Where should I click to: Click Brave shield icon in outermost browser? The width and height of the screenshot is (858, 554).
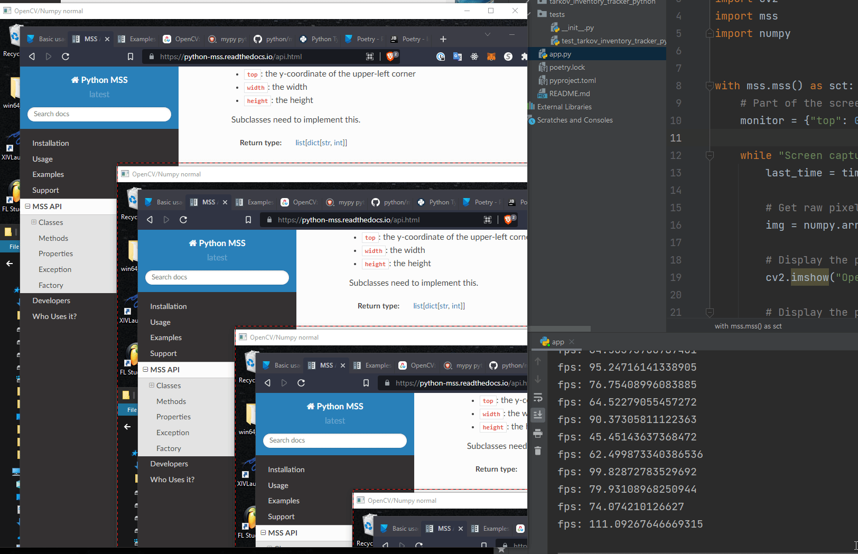pyautogui.click(x=391, y=57)
